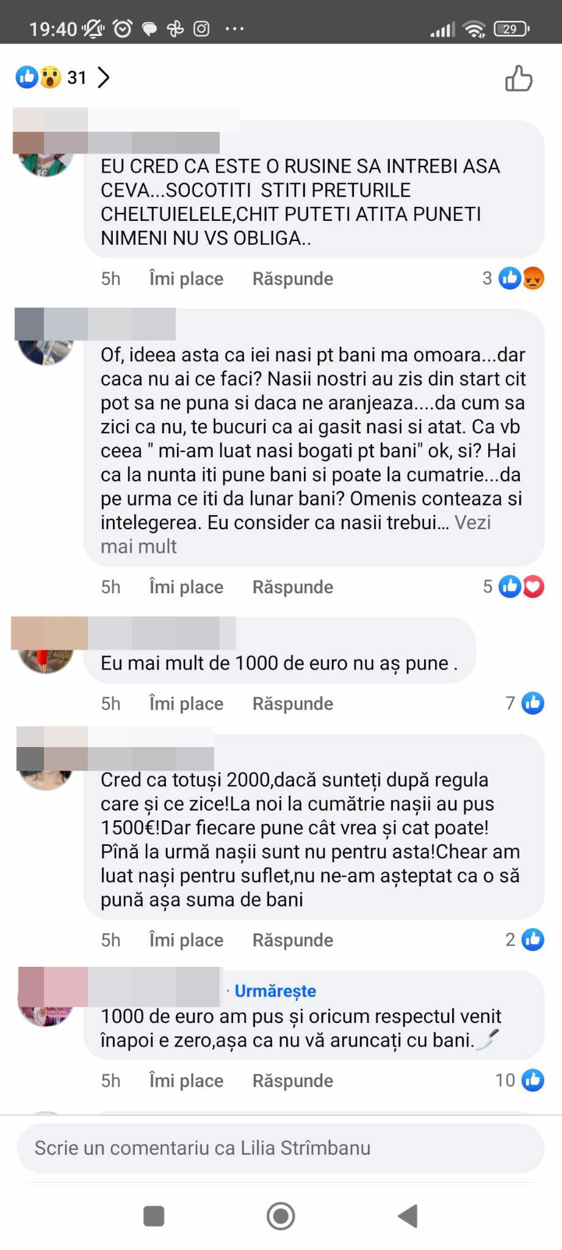
Task: Tap Android back navigation triangle
Action: (x=408, y=1216)
